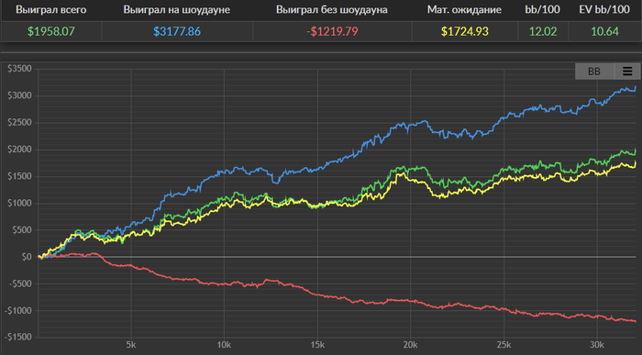
Task: Select the 'Выиграл на шоудауне' column header
Action: pos(176,10)
